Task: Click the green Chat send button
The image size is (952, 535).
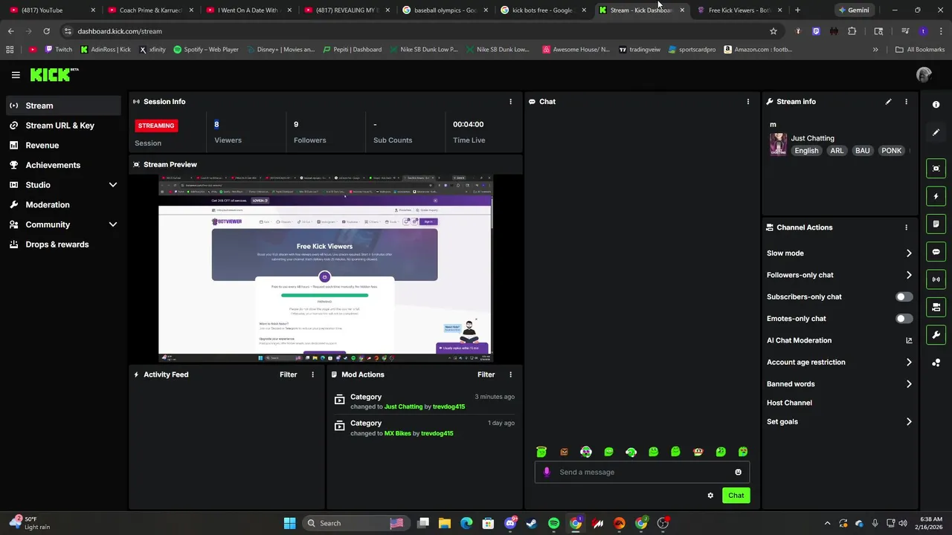Action: [x=736, y=496]
